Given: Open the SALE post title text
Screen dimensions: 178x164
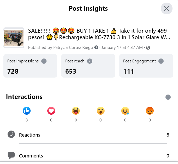Looking at the screenshot, I should click(x=99, y=34).
